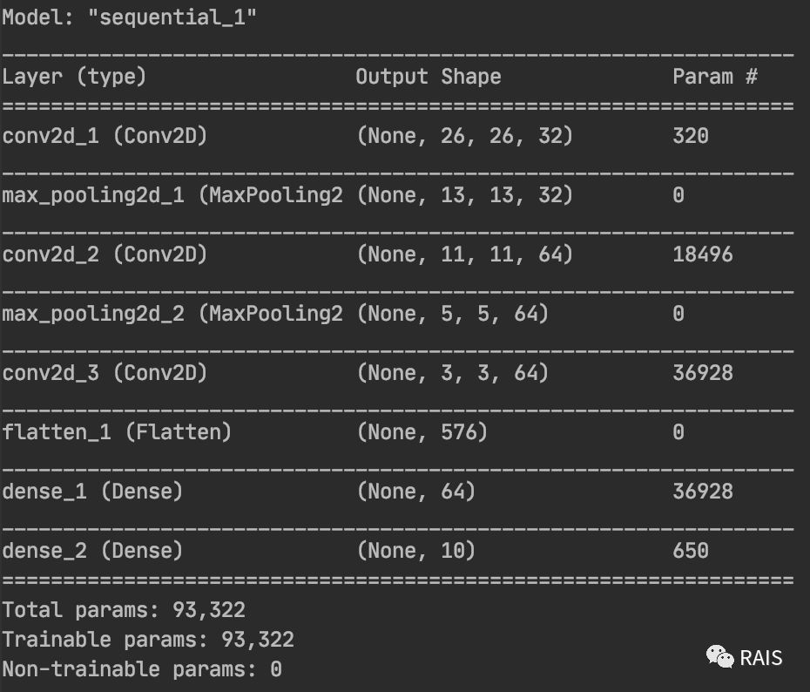Click the dense_2 (Dense) layer name

click(x=92, y=551)
